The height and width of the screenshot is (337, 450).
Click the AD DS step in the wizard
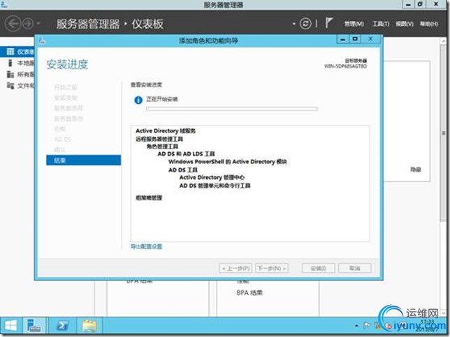pyautogui.click(x=63, y=140)
